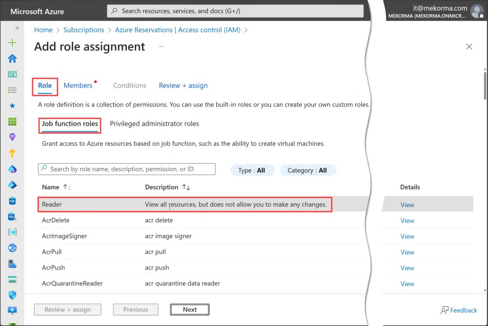The height and width of the screenshot is (326, 488).
Task: Click the blue diamond icon with purple corner
Action: 12,169
